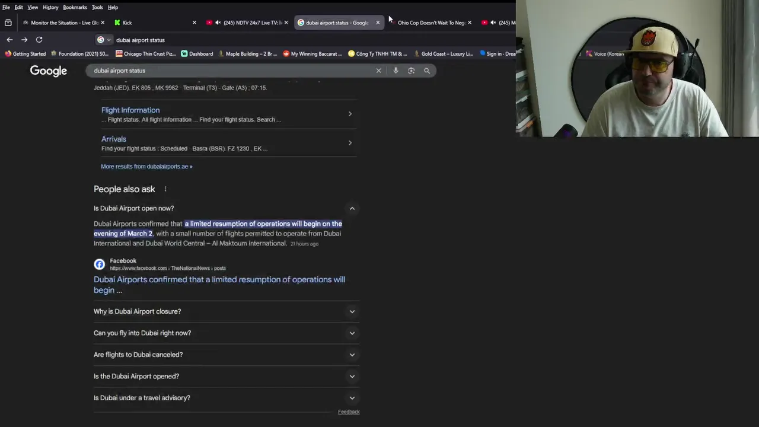Open Công Ty TNHH TM bookmark
The image size is (759, 427).
pyautogui.click(x=378, y=54)
